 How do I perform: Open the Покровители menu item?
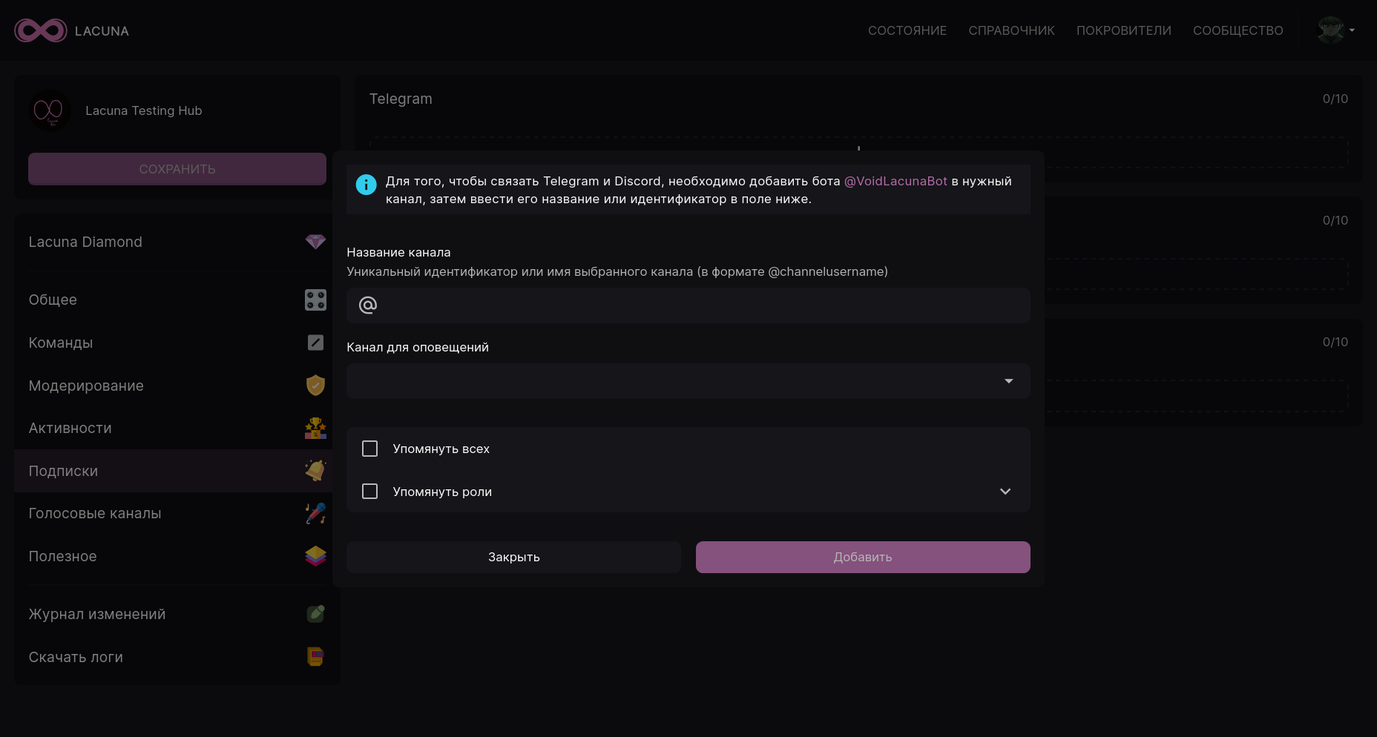pyautogui.click(x=1123, y=30)
